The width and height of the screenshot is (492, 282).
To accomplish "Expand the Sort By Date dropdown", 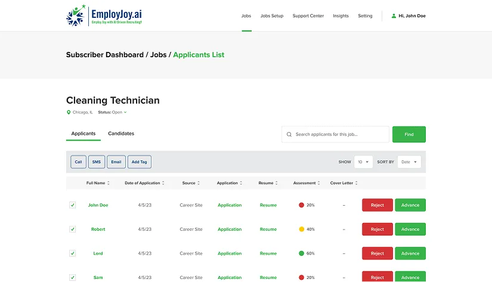I will [409, 162].
